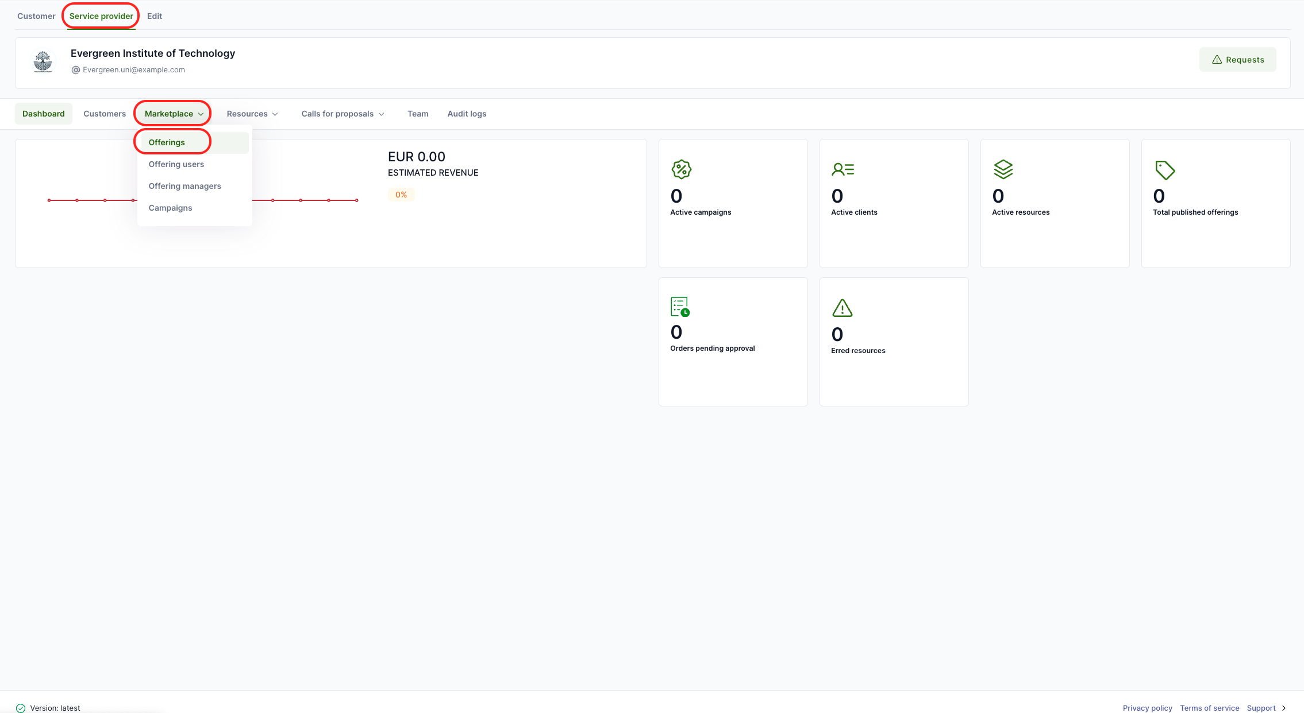Collapse the Marketplace dropdown menu
1304x713 pixels.
click(x=174, y=114)
